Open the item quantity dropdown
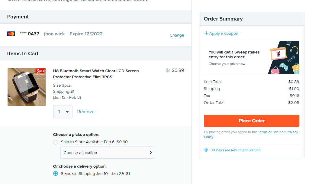 [x=63, y=112]
